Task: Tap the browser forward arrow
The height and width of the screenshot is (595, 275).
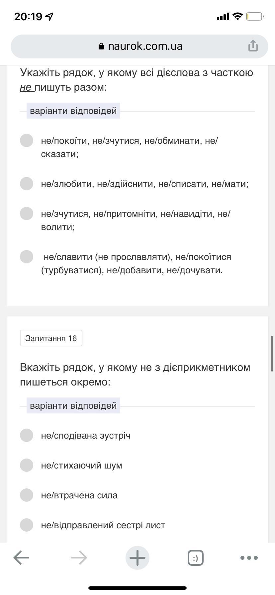Action: pyautogui.click(x=79, y=557)
